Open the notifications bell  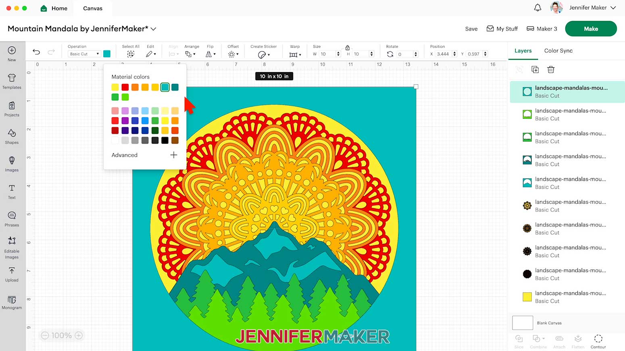point(537,8)
